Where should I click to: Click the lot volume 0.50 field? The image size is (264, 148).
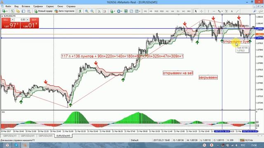click(20, 20)
